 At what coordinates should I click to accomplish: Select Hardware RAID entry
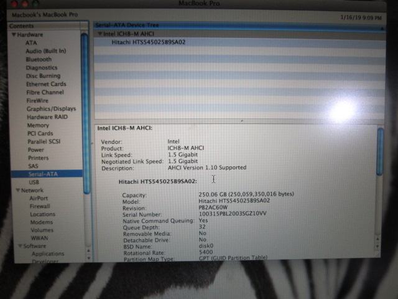pyautogui.click(x=47, y=117)
